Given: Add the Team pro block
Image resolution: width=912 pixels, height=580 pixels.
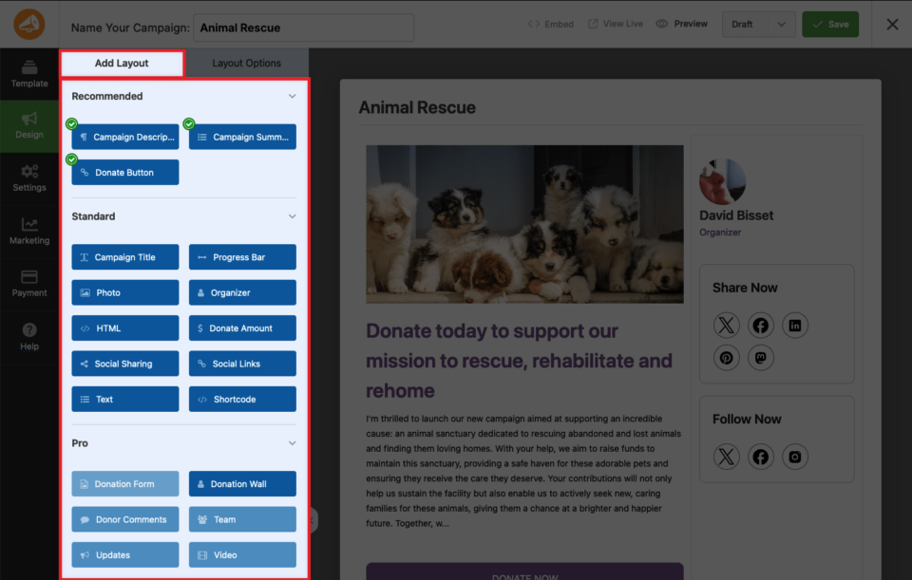Looking at the screenshot, I should coord(242,519).
